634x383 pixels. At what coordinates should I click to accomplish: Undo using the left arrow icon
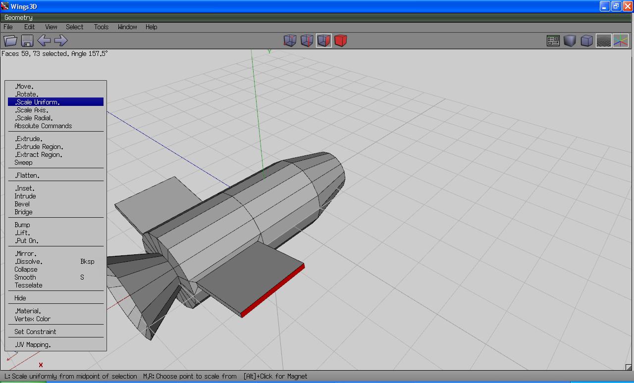pyautogui.click(x=44, y=41)
